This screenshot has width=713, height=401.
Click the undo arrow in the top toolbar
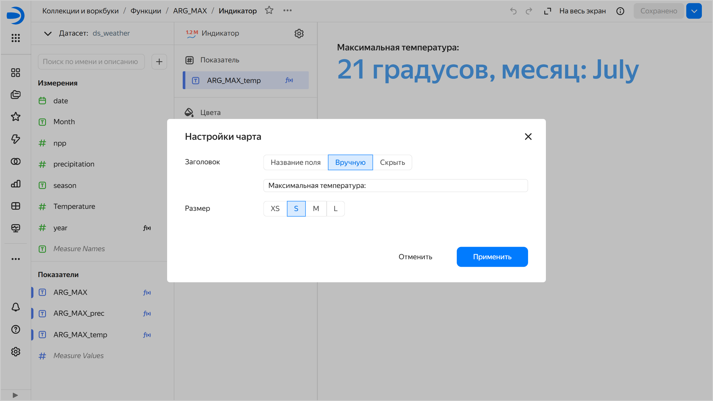[x=513, y=11]
